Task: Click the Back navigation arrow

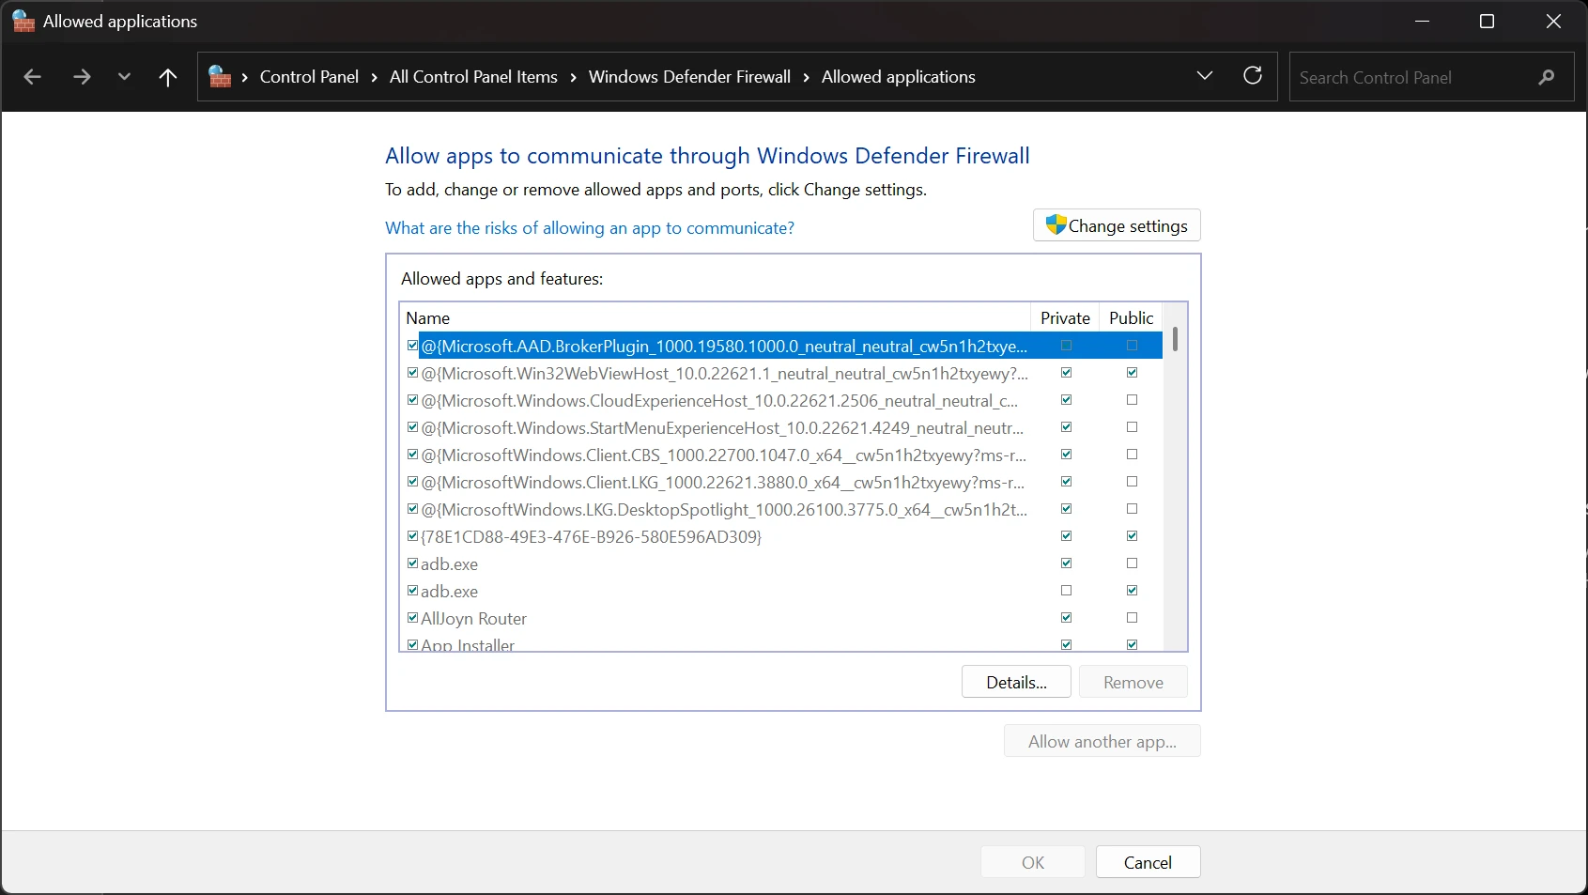Action: click(32, 77)
